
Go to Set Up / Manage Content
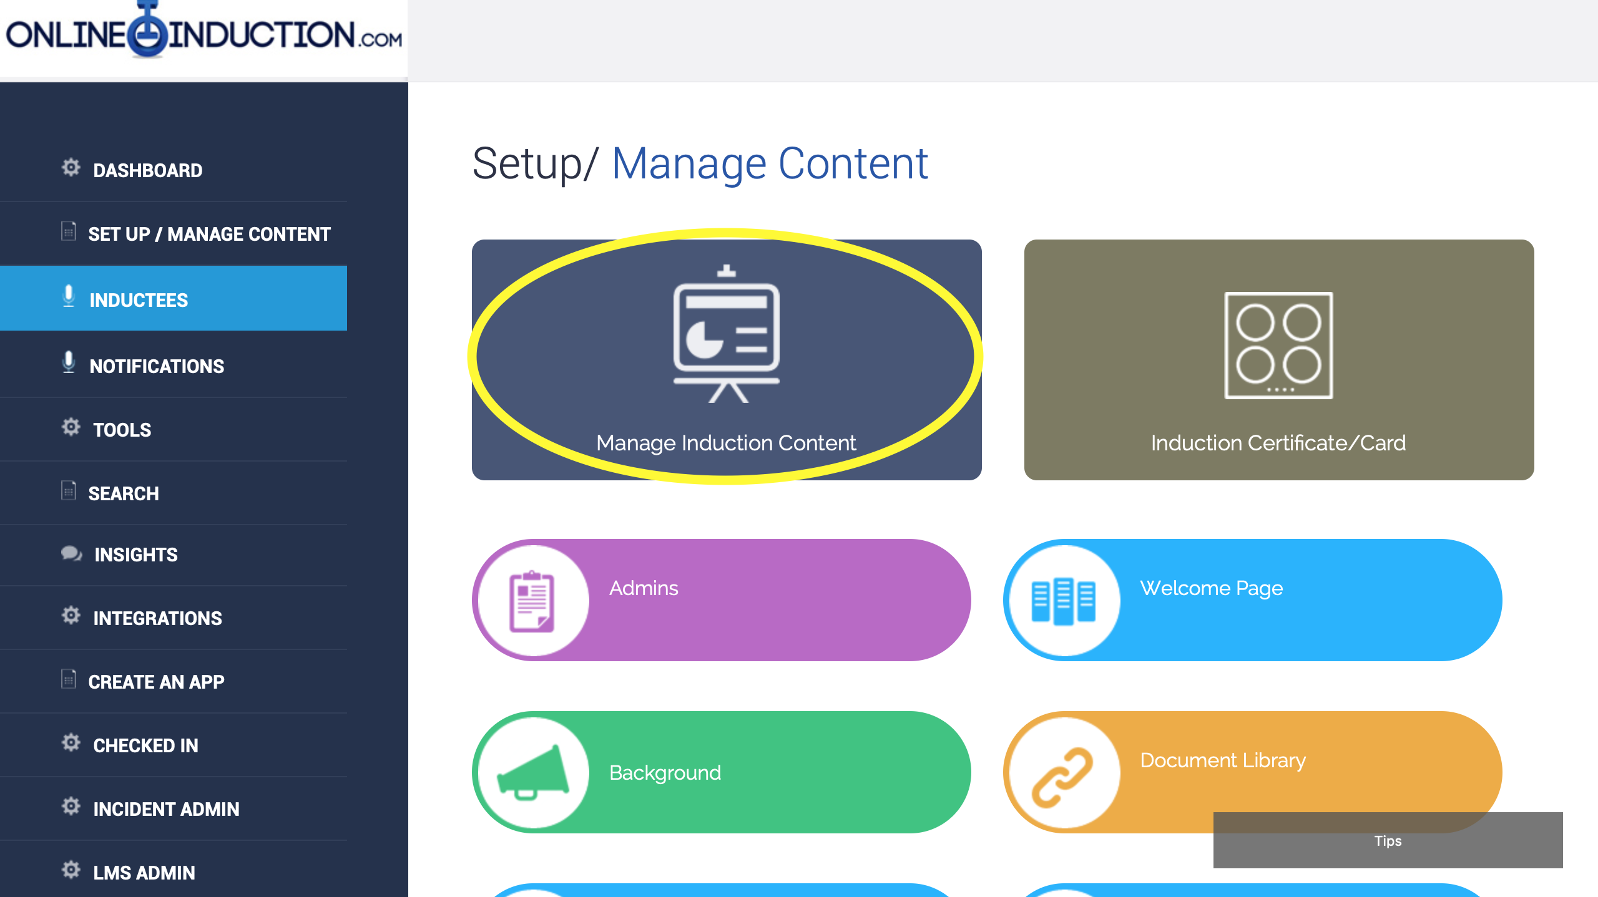174,234
